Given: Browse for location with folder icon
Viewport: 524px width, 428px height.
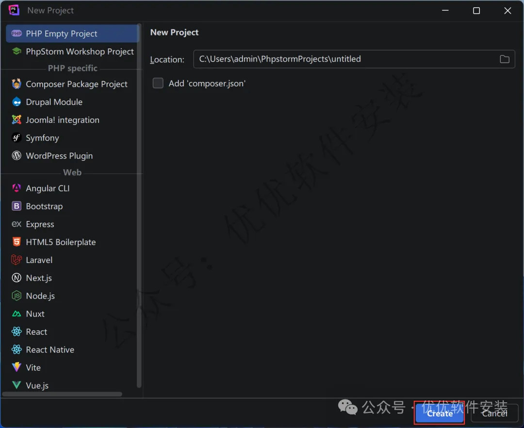Looking at the screenshot, I should click(504, 59).
